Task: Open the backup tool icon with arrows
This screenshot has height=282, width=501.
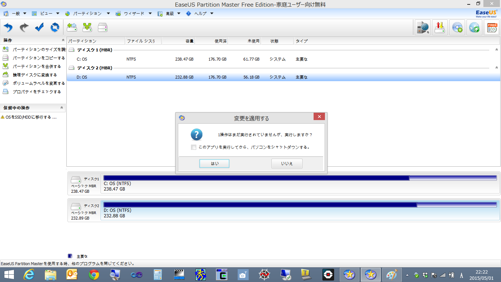Action: coord(440,28)
